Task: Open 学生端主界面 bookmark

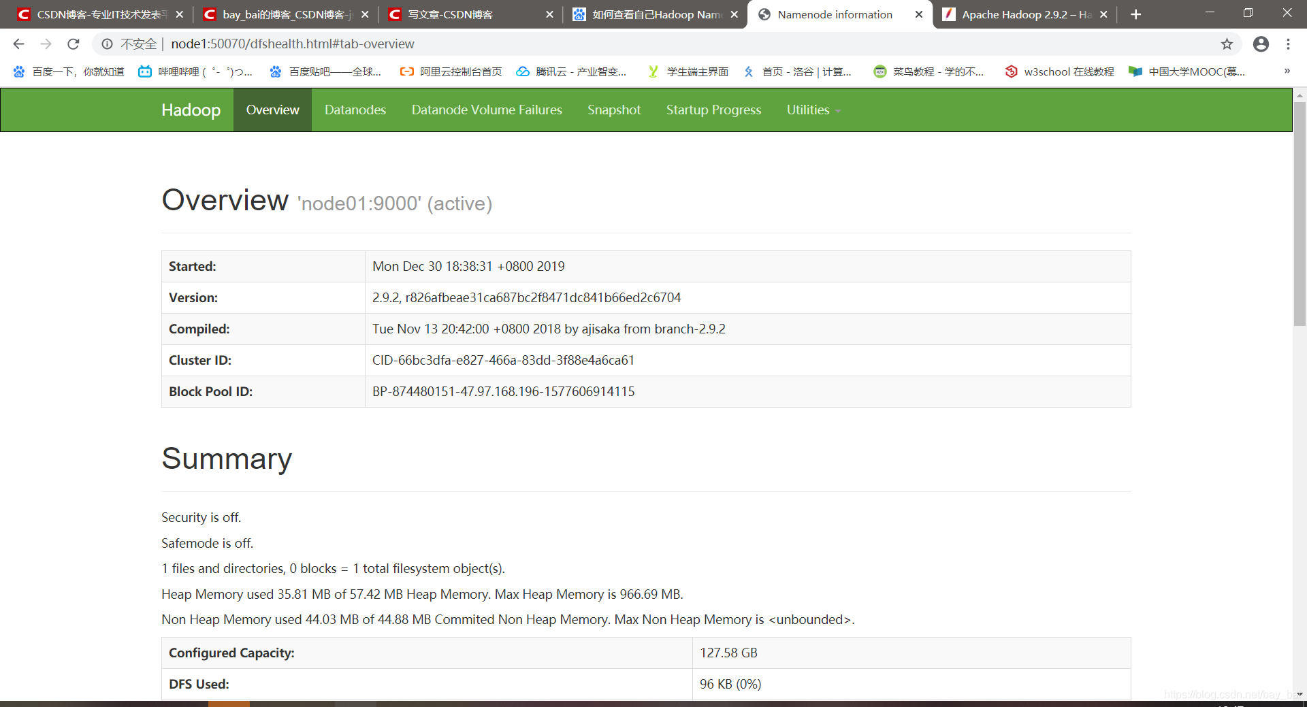Action: [x=688, y=71]
